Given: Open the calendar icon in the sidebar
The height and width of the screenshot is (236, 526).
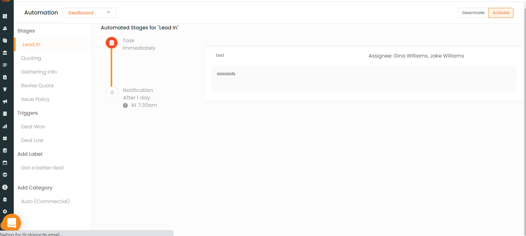Looking at the screenshot, I should (x=5, y=162).
